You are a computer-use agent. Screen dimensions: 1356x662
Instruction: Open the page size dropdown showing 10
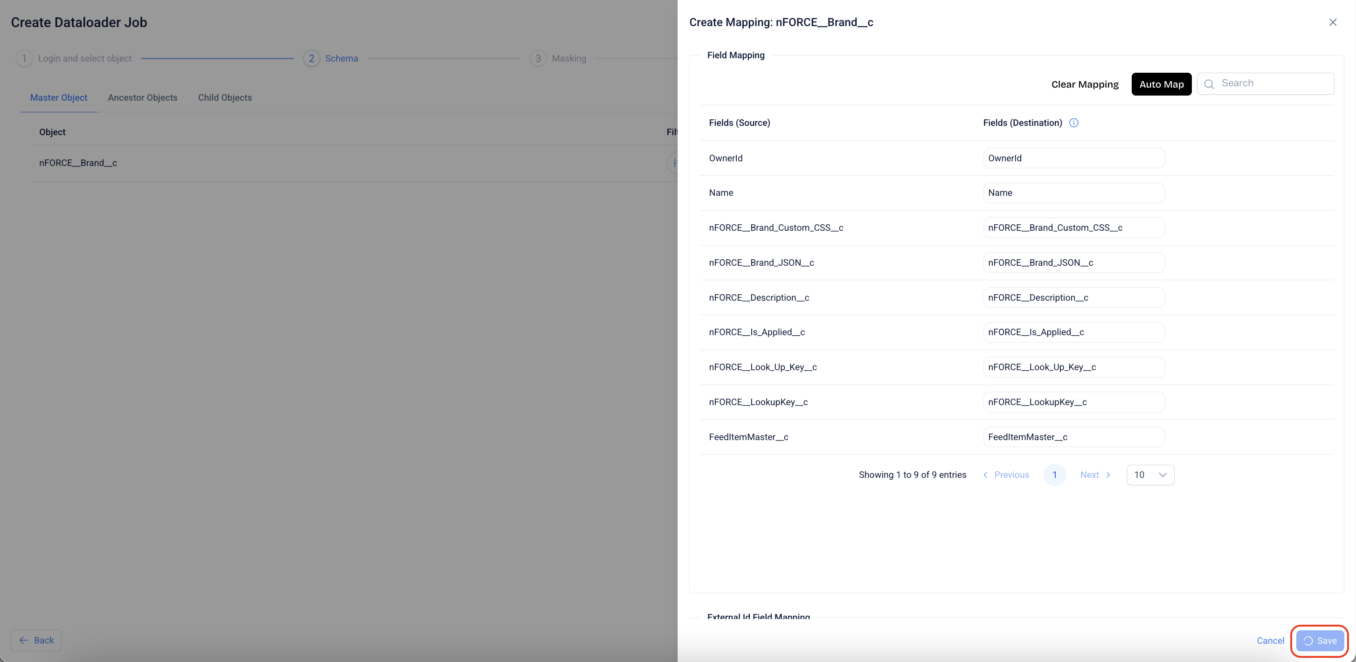point(1150,475)
